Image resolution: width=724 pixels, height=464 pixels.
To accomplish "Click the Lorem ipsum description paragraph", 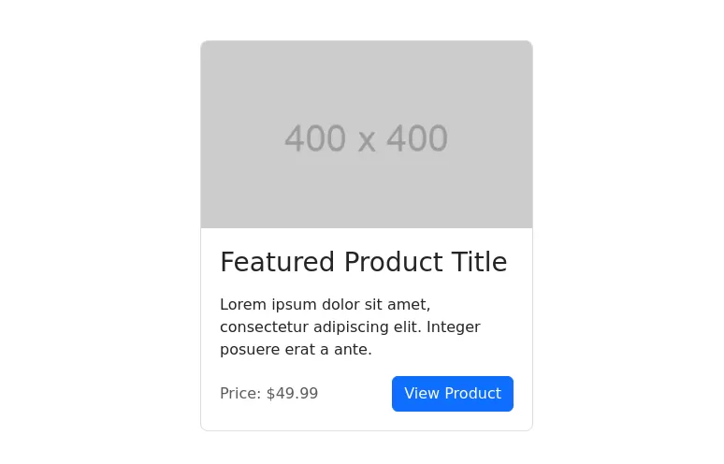I will (x=350, y=327).
